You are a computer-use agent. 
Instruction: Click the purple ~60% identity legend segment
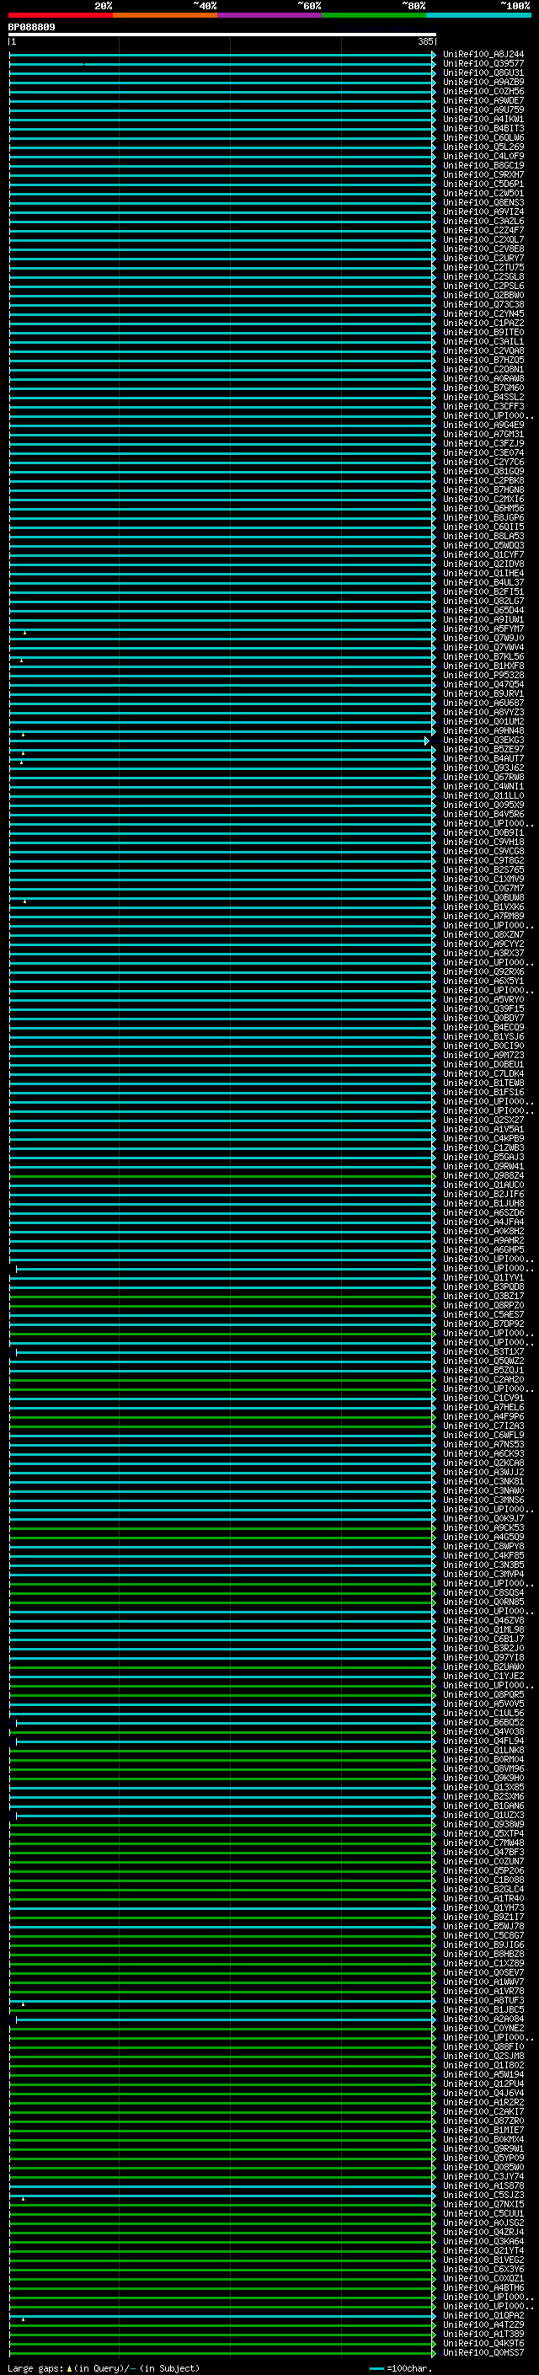click(x=269, y=15)
